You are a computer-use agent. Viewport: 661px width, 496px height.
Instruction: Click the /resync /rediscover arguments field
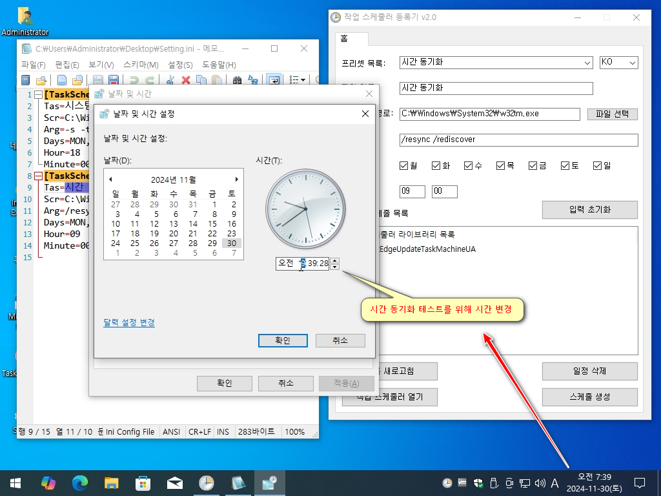pos(518,140)
